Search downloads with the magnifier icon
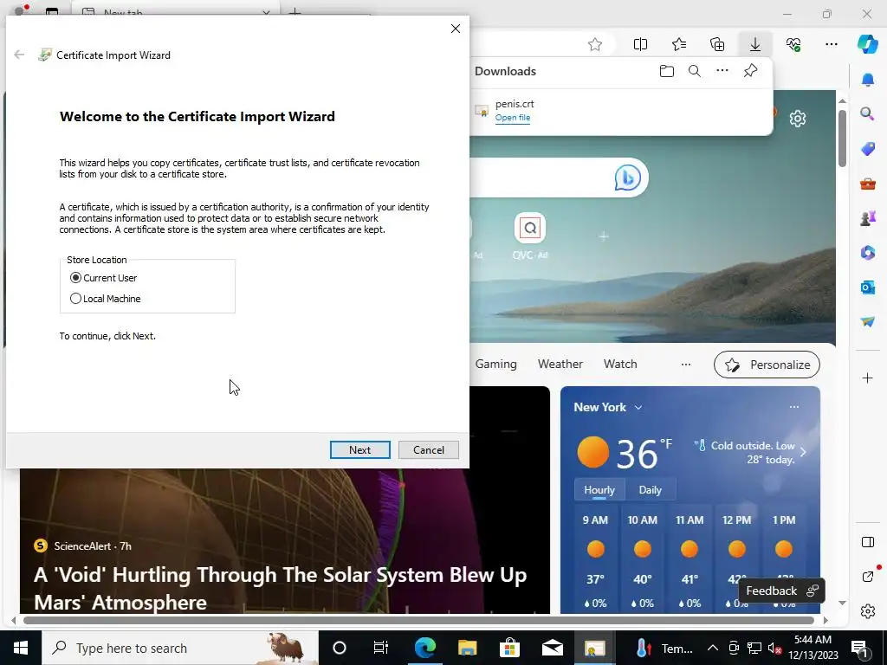The height and width of the screenshot is (665, 887). 695,71
